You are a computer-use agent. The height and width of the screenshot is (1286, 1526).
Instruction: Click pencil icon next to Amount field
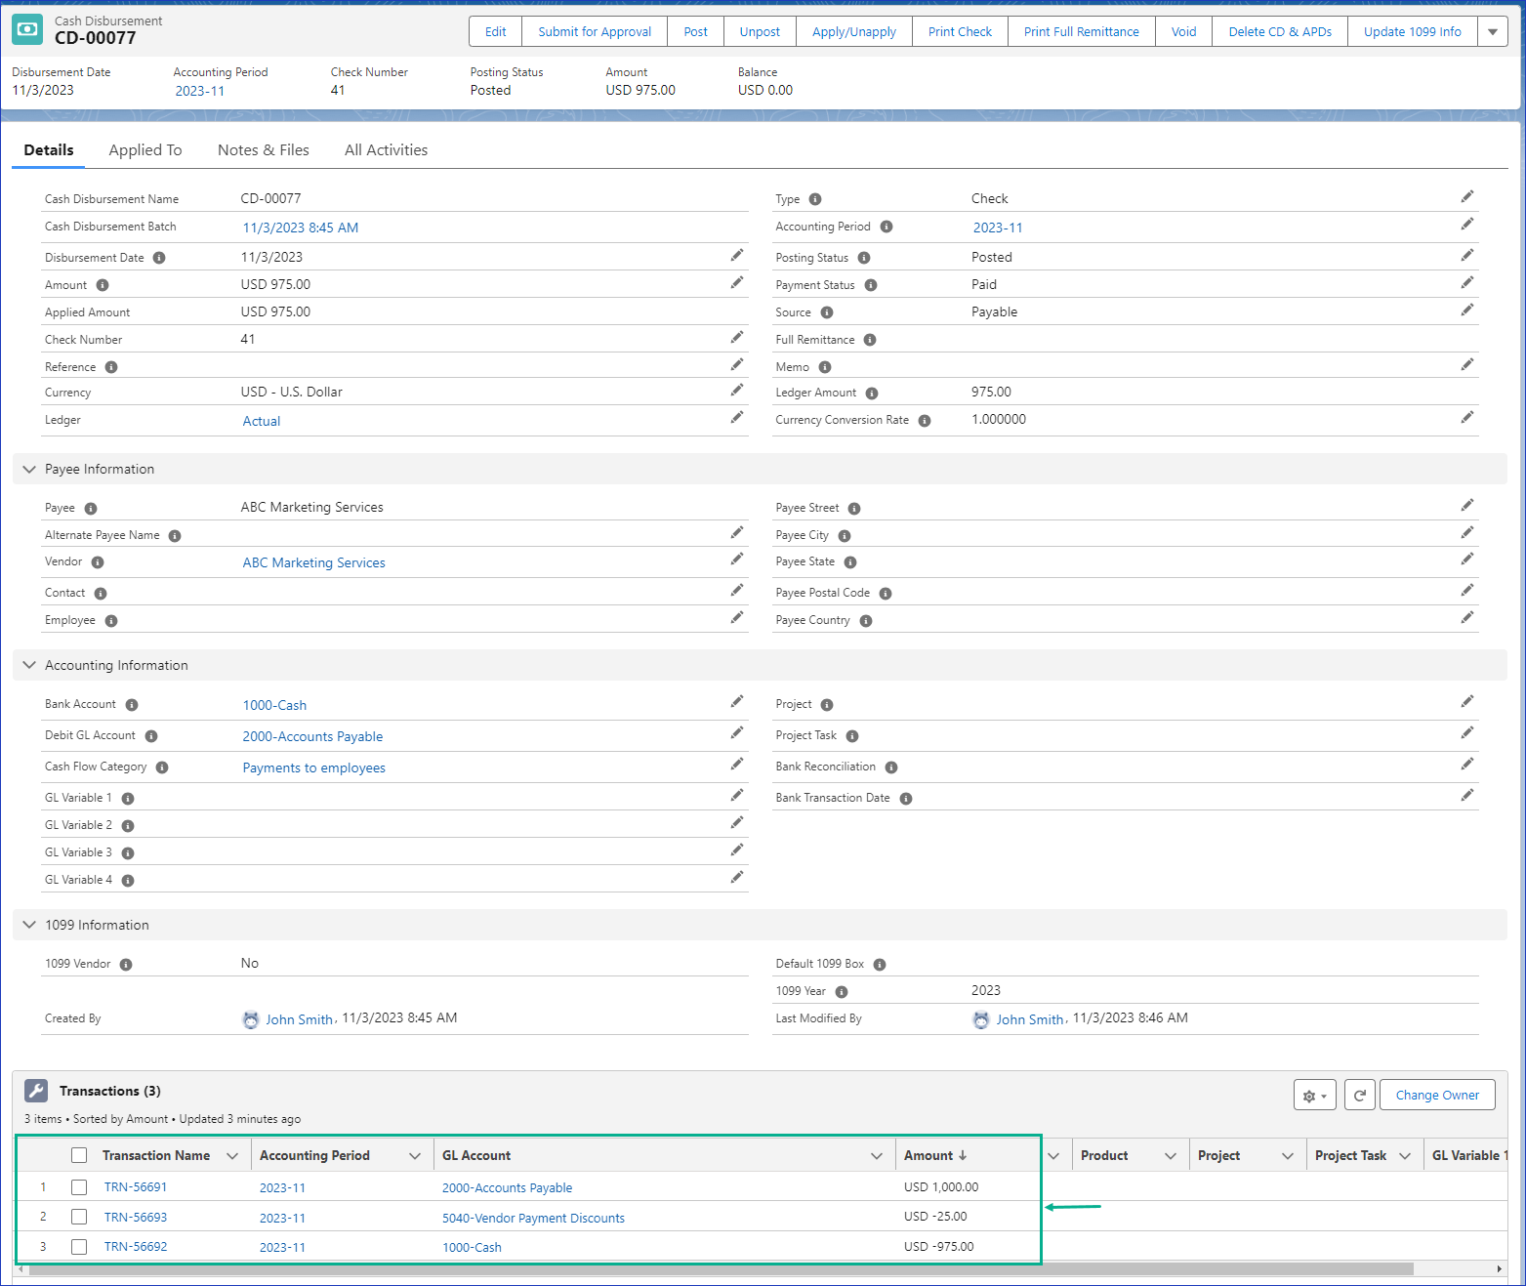tap(737, 282)
